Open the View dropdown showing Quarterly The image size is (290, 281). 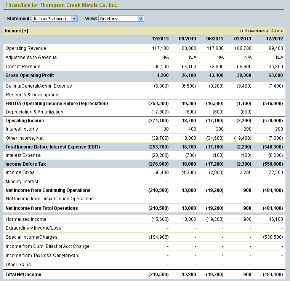[121, 19]
